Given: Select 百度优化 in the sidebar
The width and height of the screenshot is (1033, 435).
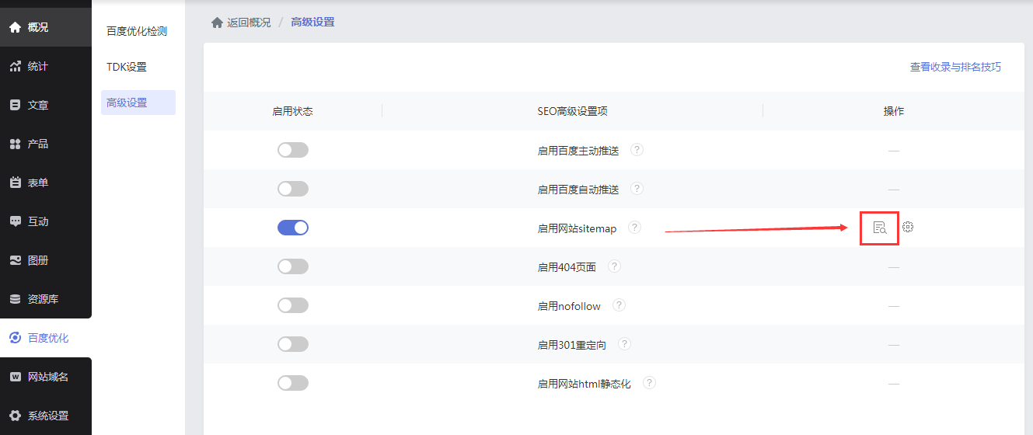Looking at the screenshot, I should (46, 338).
